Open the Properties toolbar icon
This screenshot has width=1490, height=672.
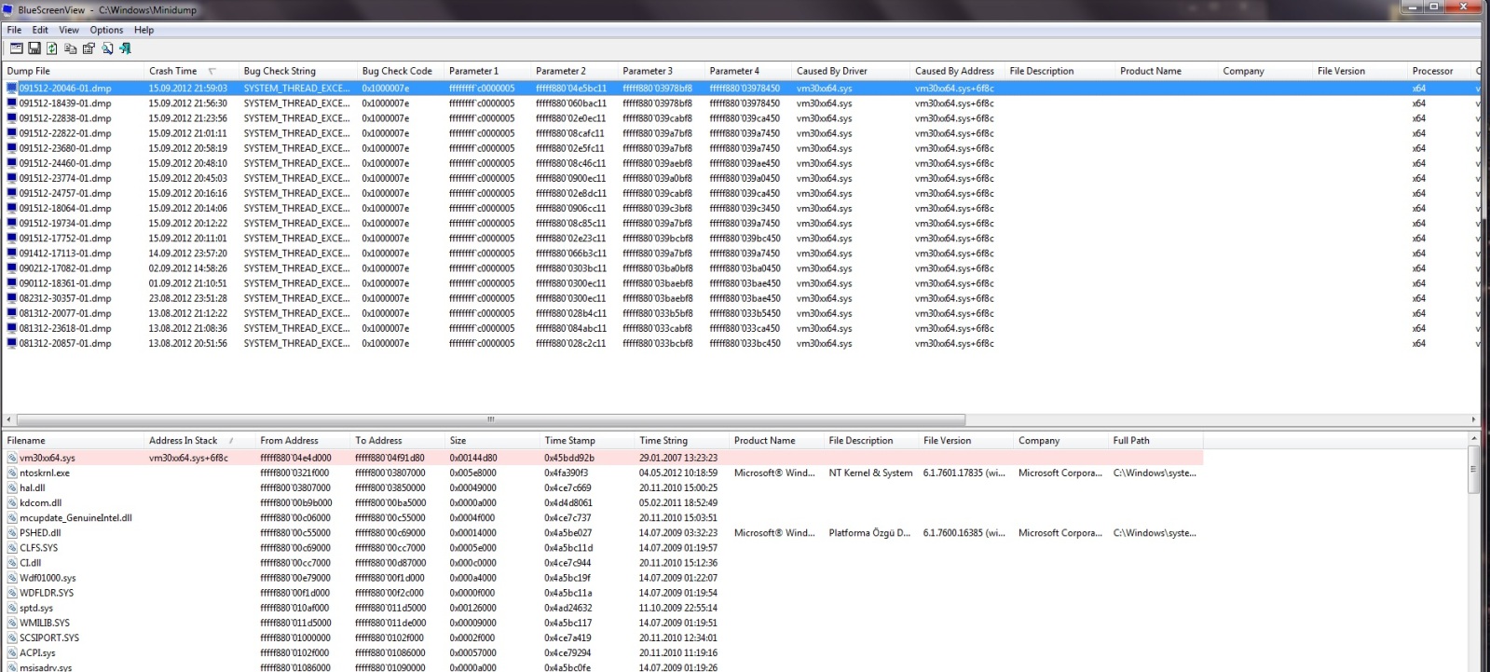89,48
